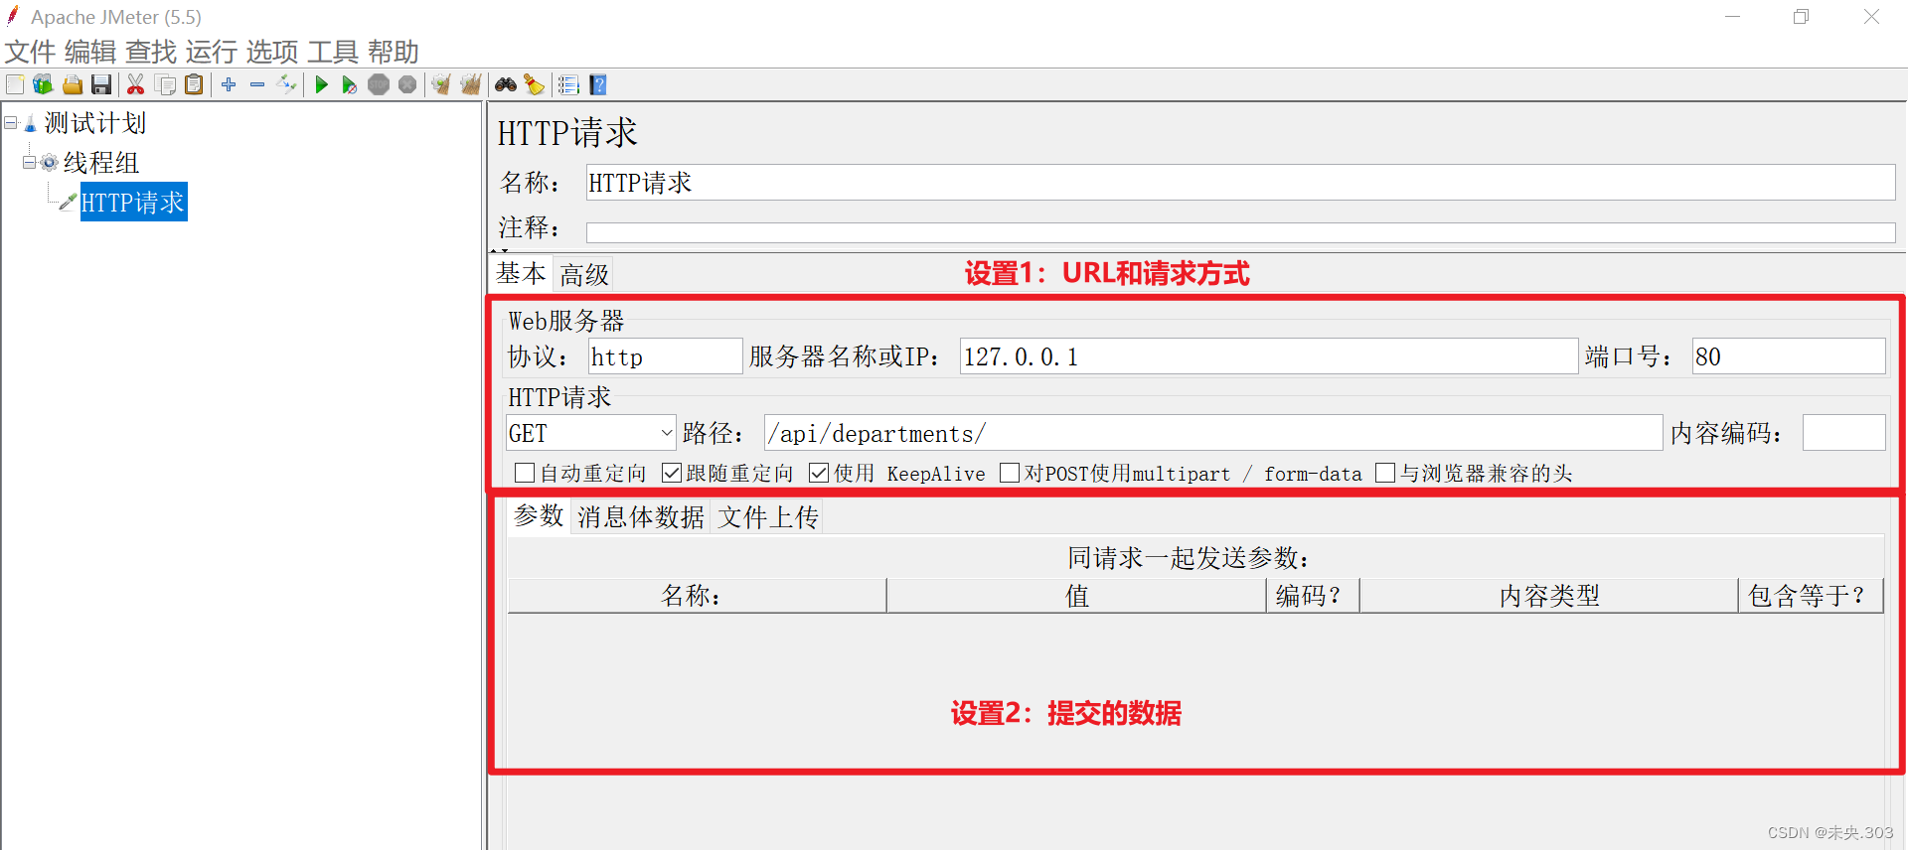Click the 协议 field containing http
Screen dimensions: 1908x850
665,356
